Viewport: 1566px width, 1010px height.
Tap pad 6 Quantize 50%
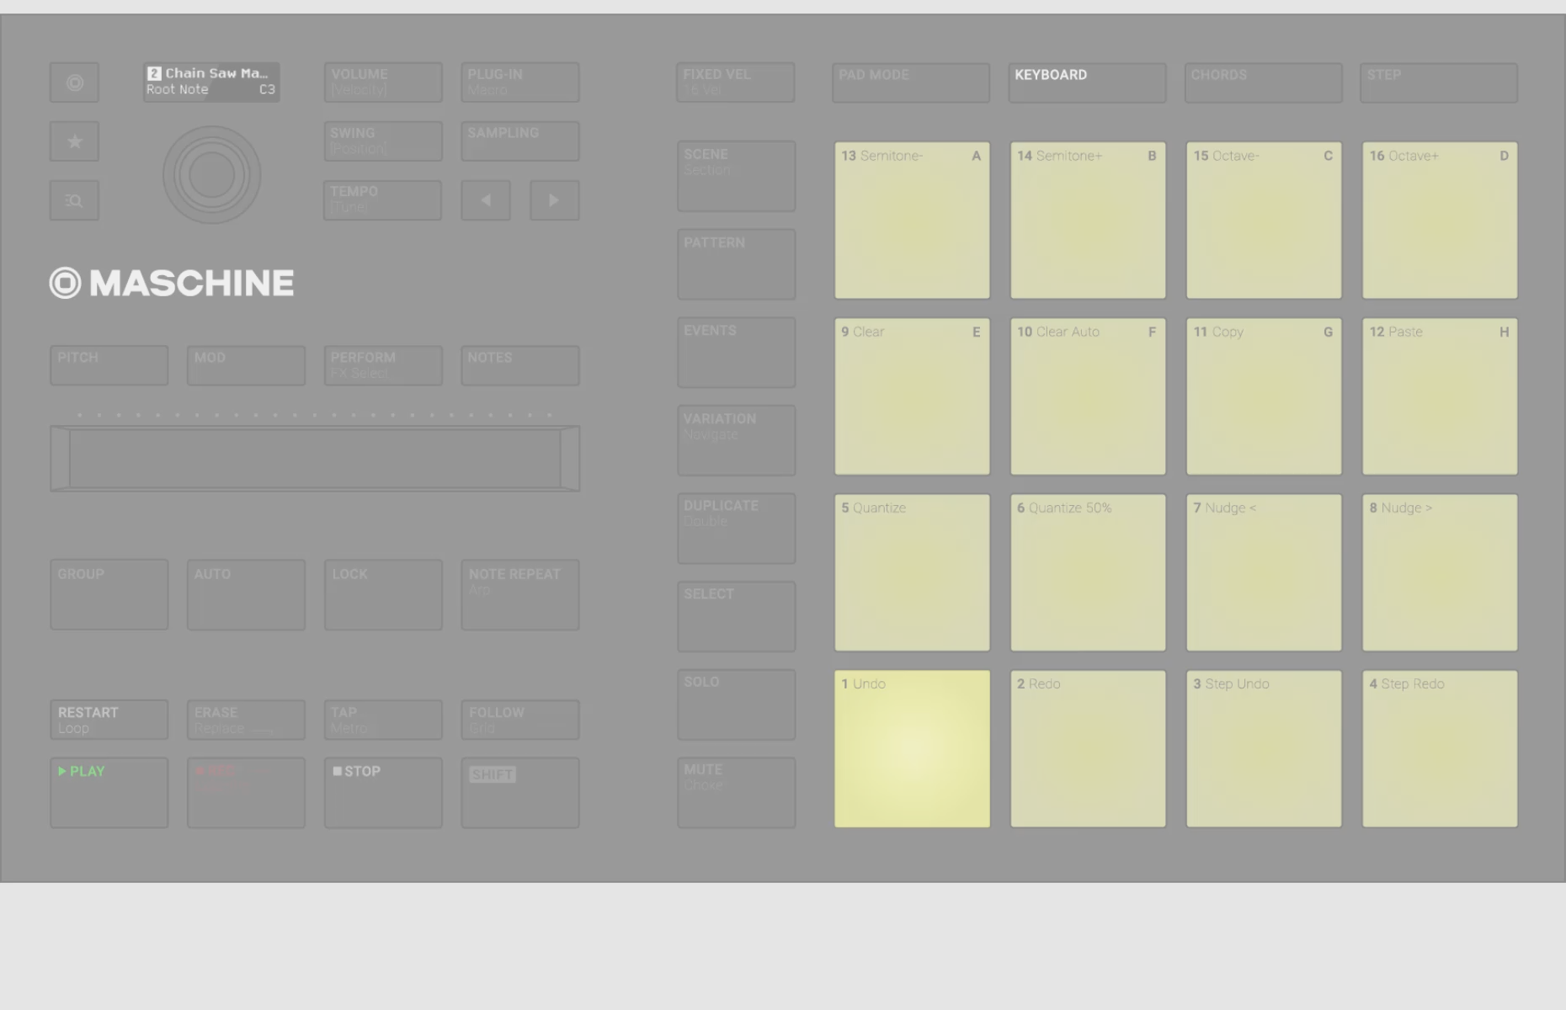click(x=1088, y=572)
